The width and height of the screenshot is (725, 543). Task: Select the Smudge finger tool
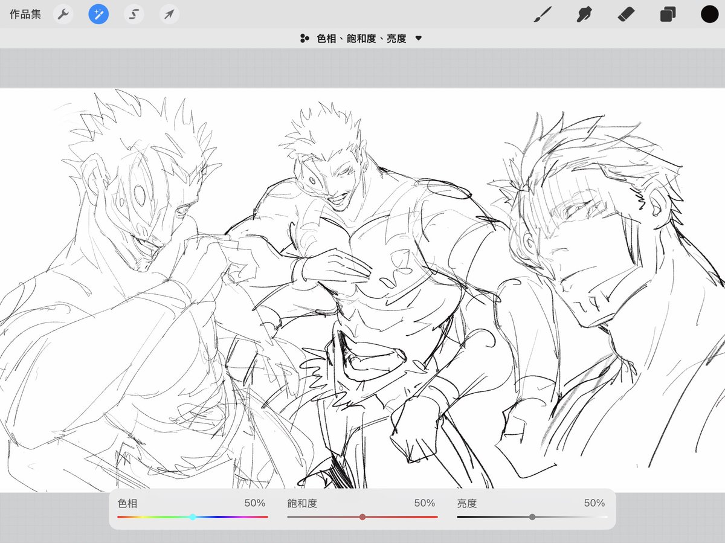584,14
